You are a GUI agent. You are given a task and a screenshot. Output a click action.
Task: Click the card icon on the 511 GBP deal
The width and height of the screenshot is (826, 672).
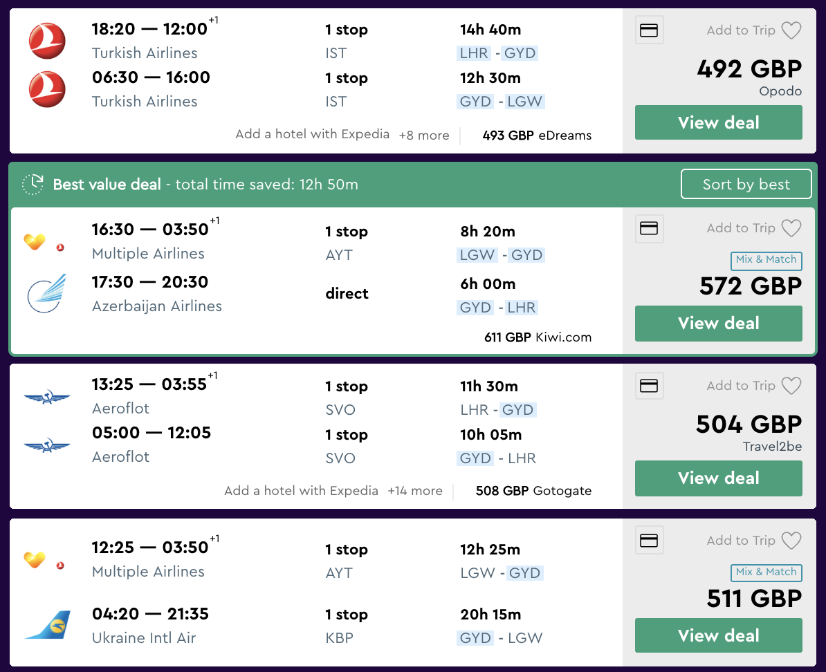[649, 541]
